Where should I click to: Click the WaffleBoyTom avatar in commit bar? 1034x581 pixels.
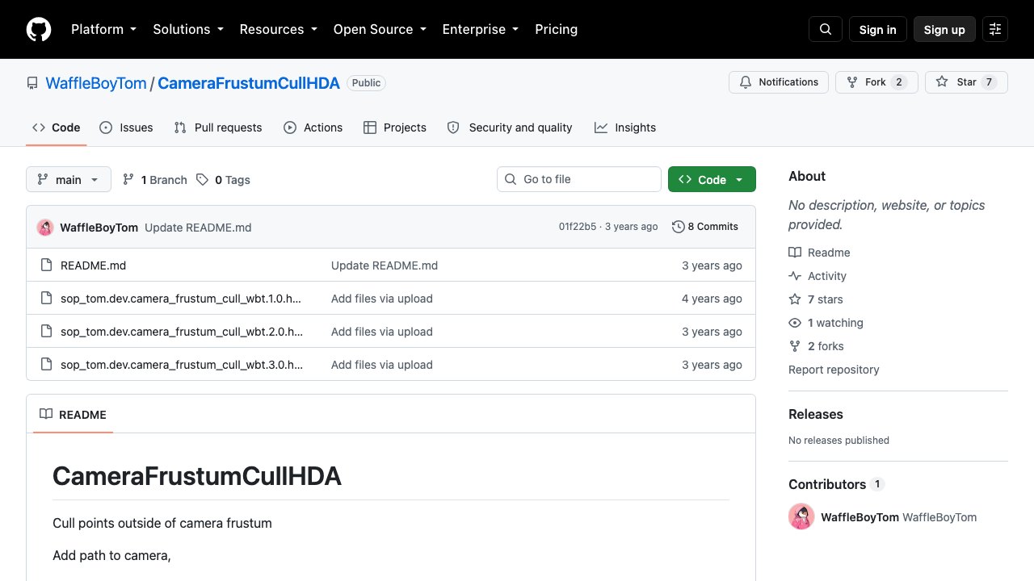[x=45, y=228]
